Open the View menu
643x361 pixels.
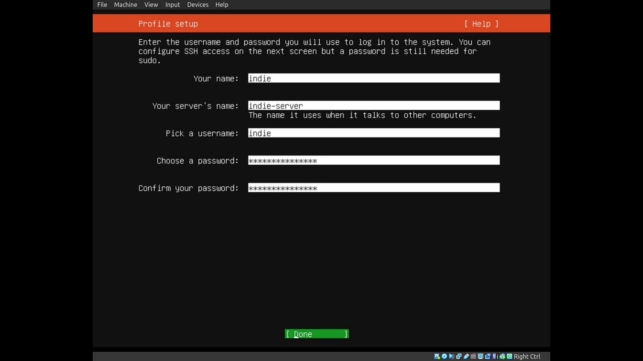click(x=151, y=4)
